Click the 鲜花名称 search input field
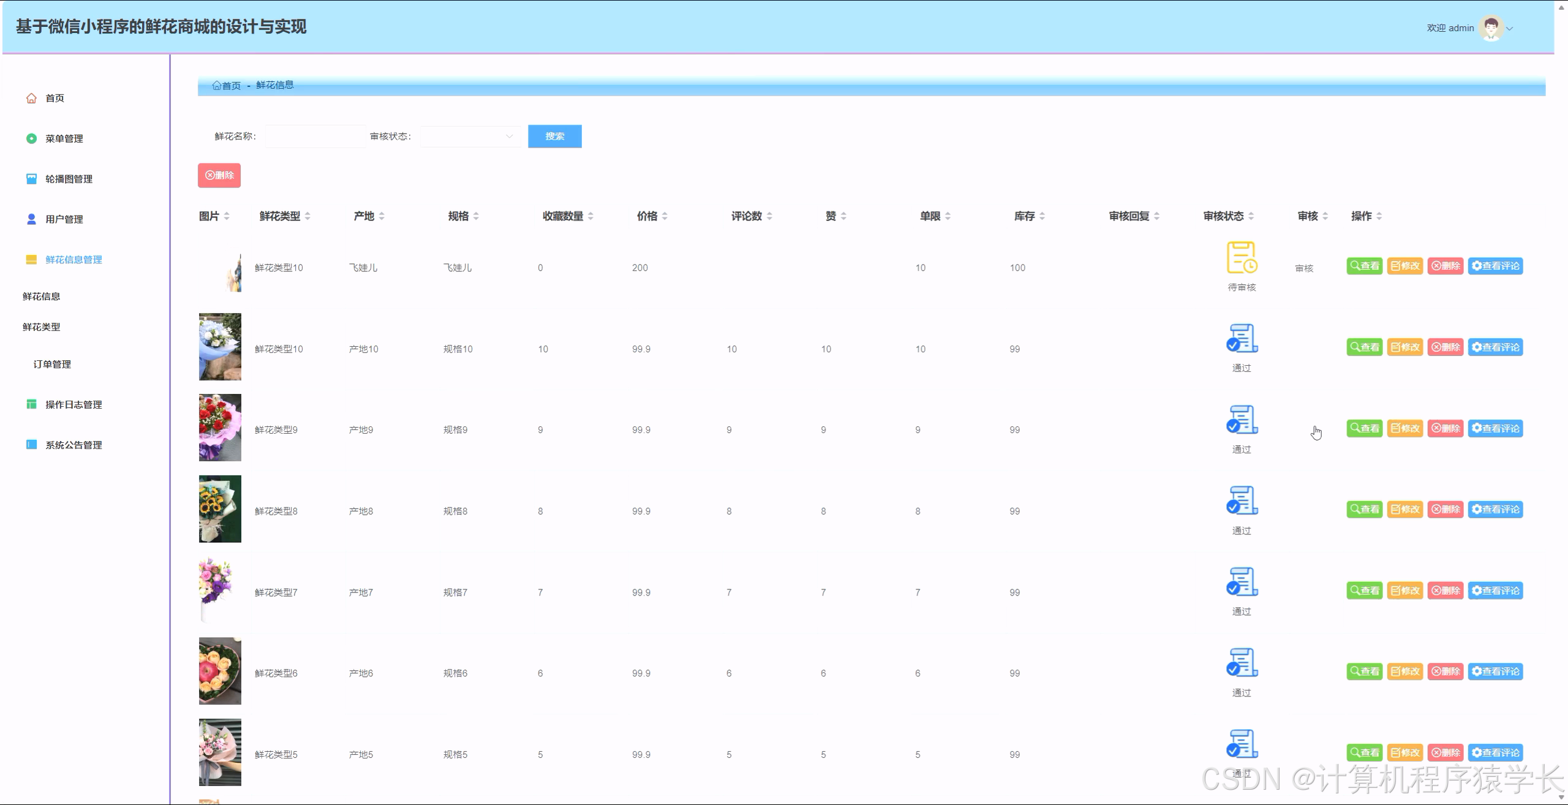The height and width of the screenshot is (805, 1568). (x=315, y=137)
